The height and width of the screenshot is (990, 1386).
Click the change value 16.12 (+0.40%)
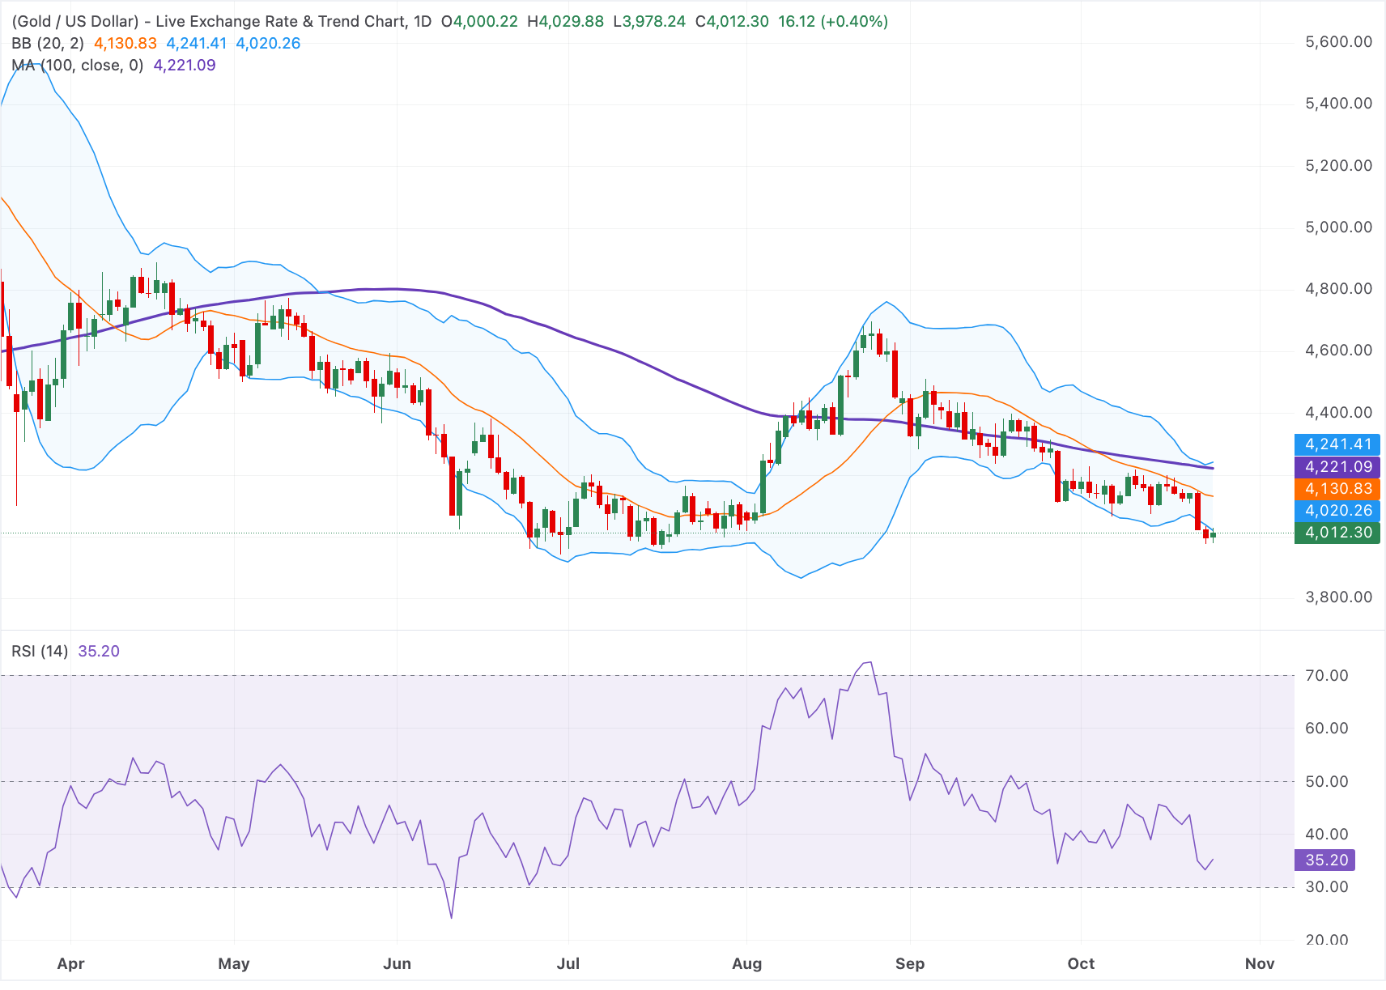833,21
